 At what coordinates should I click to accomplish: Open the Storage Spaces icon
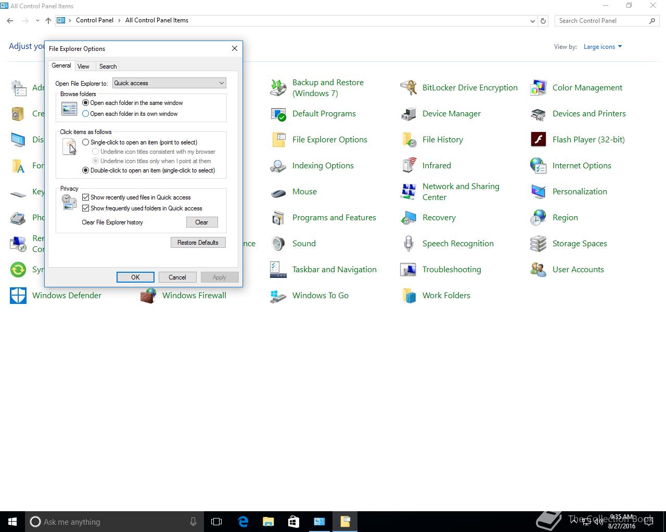tap(539, 244)
